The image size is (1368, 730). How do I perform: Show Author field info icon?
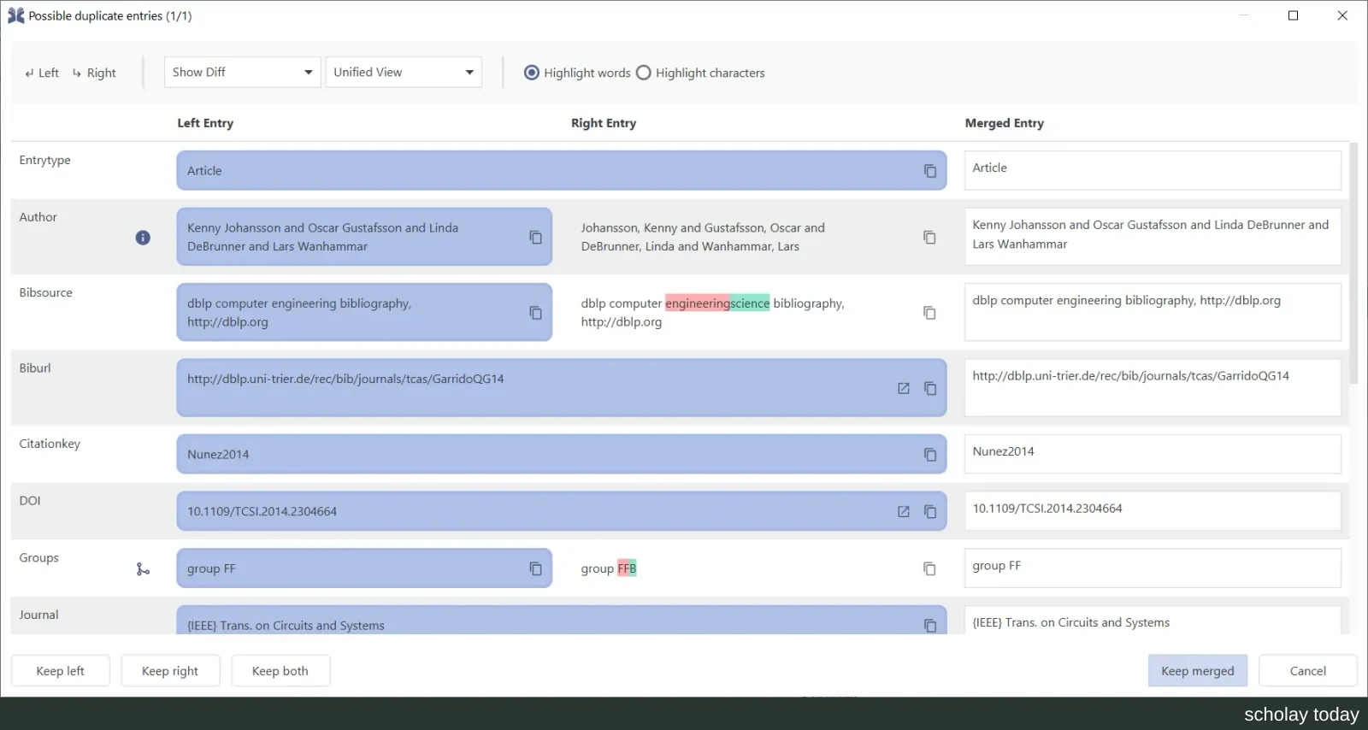coord(143,238)
